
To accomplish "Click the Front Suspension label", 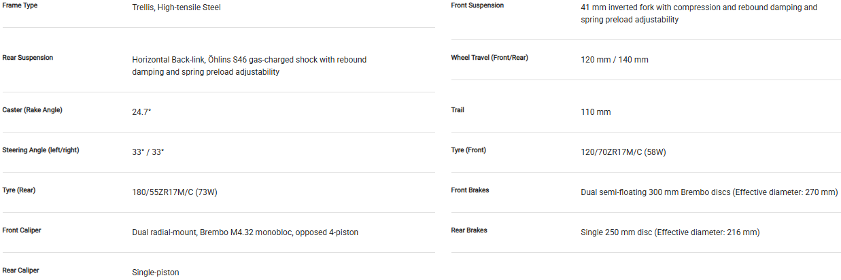I will point(477,5).
